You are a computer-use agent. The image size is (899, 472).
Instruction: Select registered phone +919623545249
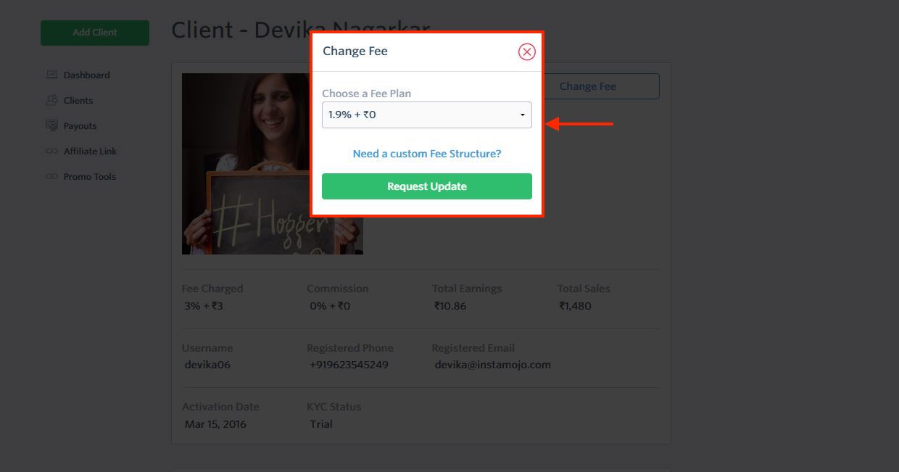349,365
